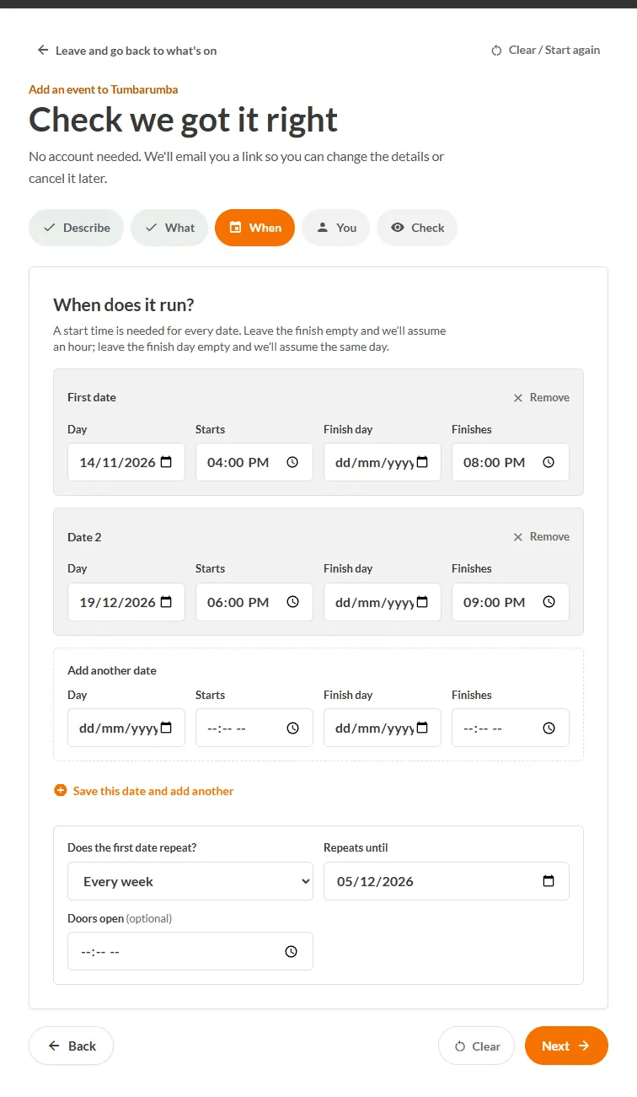637x1097 pixels.
Task: Click the restart icon beside Clear / Start again
Action: (x=496, y=50)
